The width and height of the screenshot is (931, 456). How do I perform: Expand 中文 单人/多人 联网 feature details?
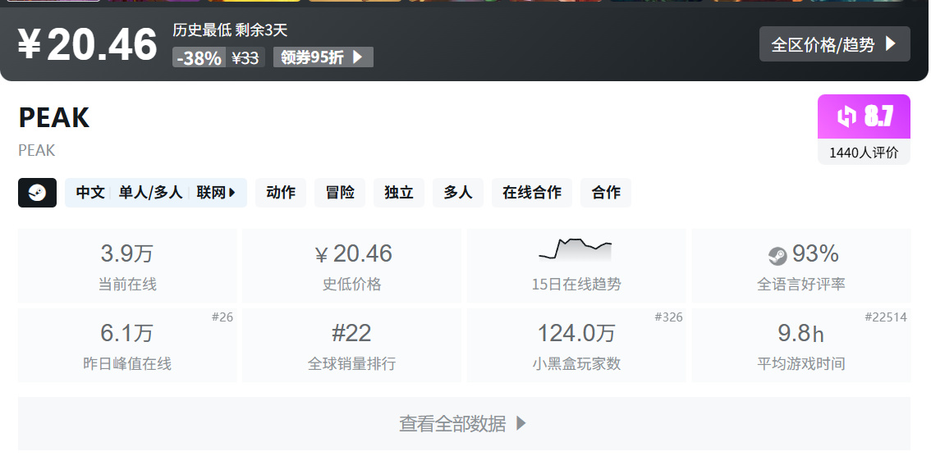155,193
